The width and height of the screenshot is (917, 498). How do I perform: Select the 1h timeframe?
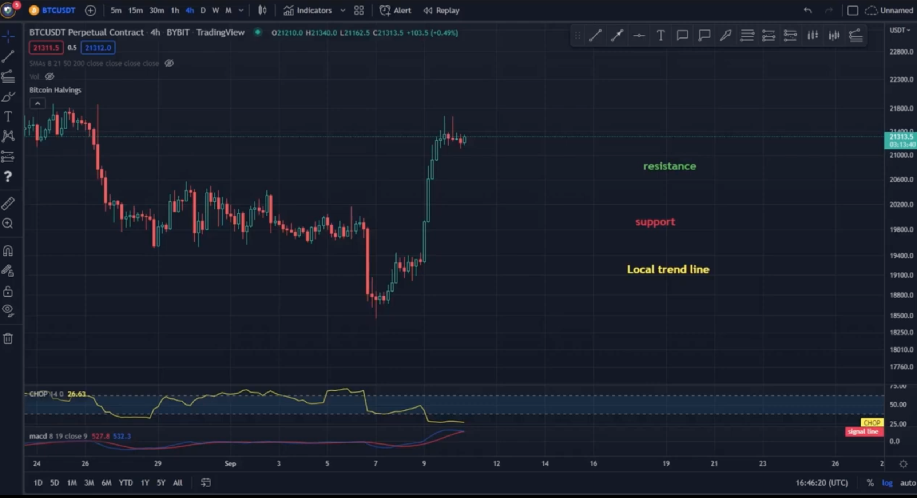click(x=175, y=11)
